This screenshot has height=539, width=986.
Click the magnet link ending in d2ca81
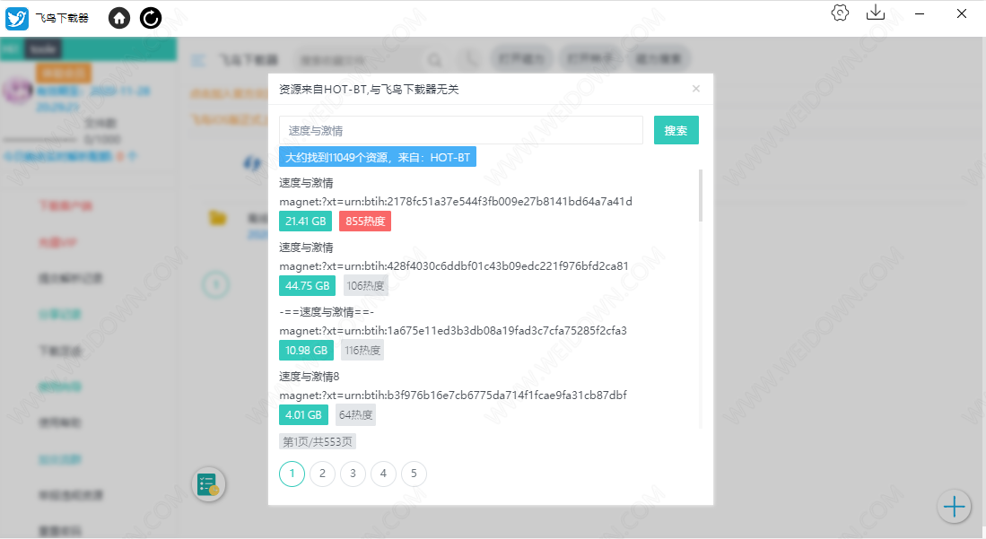click(x=453, y=265)
